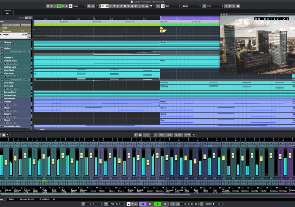The image size is (295, 207).
Task: Click the Sus button in MixConsole
Action: [x=162, y=135]
